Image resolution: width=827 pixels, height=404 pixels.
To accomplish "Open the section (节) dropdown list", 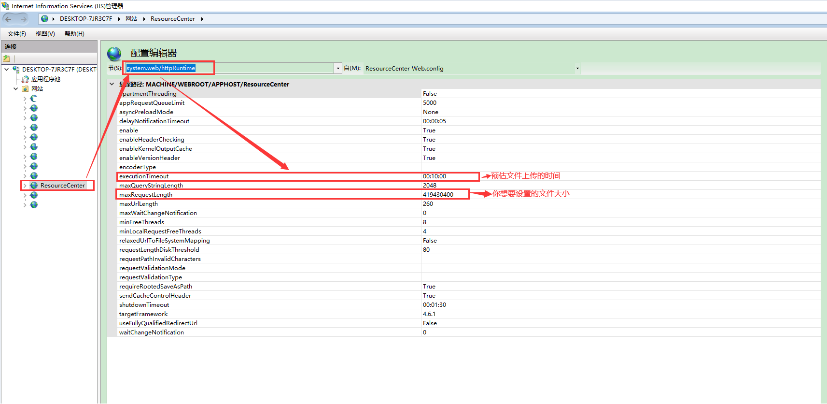I will pos(338,69).
